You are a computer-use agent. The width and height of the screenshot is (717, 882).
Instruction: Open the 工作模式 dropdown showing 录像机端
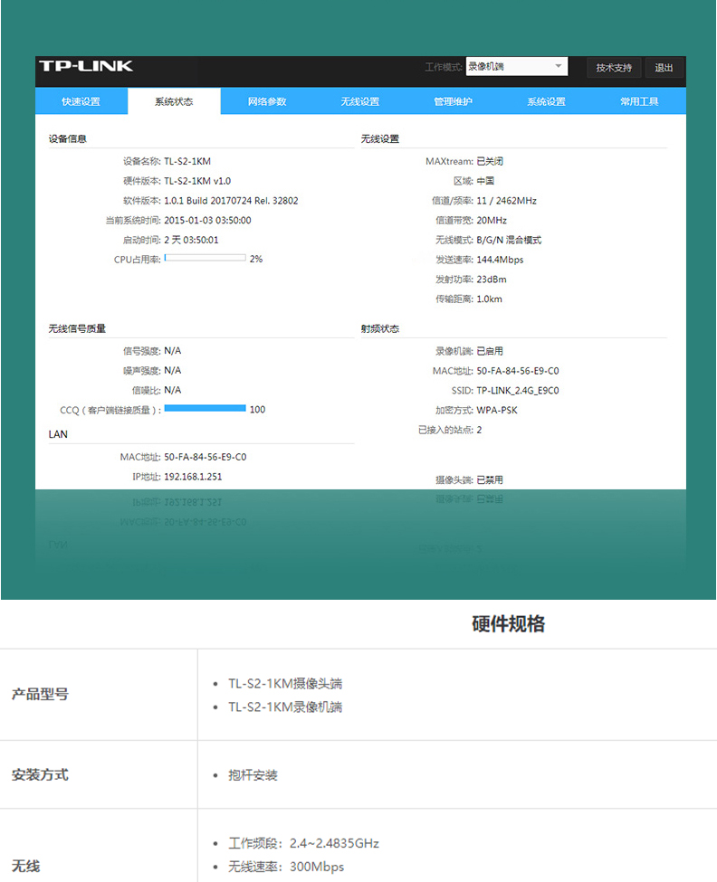(517, 66)
